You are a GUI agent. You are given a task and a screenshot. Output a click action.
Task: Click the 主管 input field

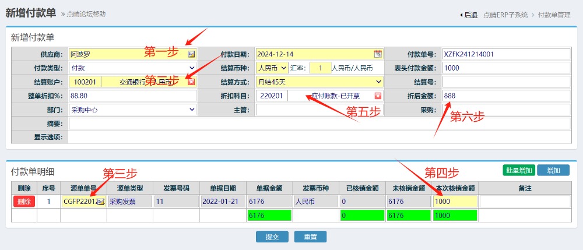click(x=319, y=110)
